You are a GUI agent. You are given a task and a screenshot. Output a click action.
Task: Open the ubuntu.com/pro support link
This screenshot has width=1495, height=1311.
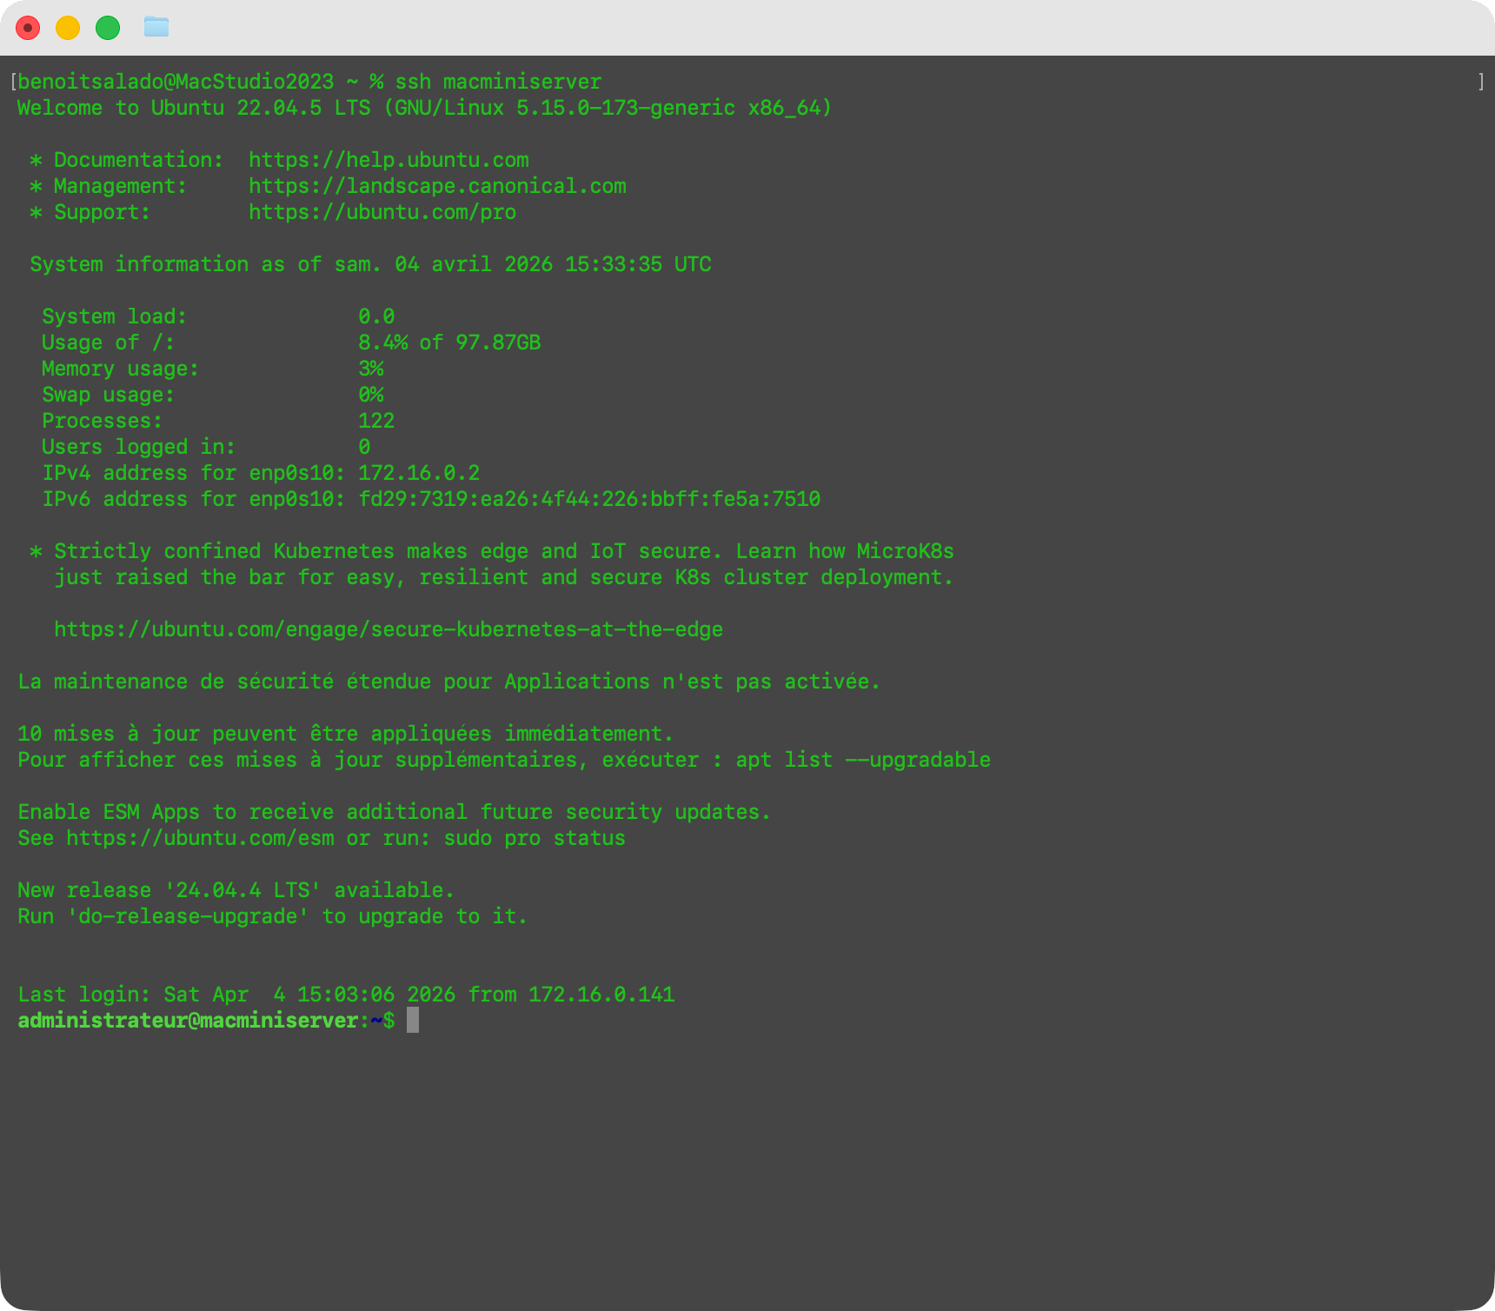click(x=382, y=212)
